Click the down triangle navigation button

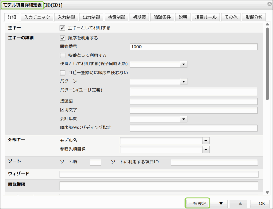pyautogui.click(x=220, y=204)
